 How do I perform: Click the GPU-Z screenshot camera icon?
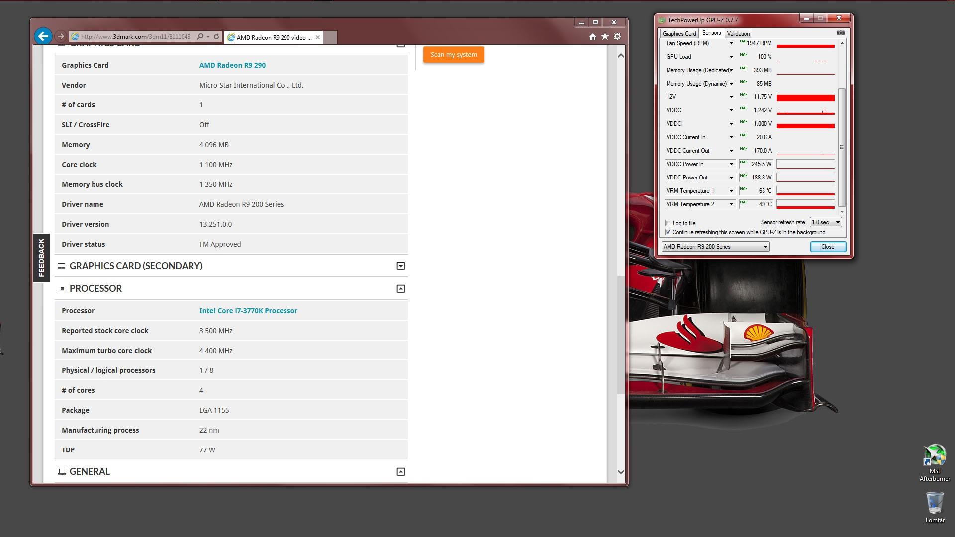(x=840, y=33)
